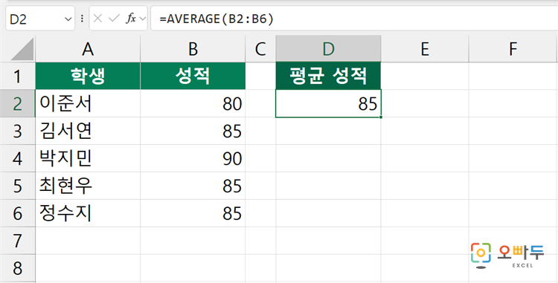The width and height of the screenshot is (558, 283).
Task: Select row 5 header
Action: click(17, 186)
